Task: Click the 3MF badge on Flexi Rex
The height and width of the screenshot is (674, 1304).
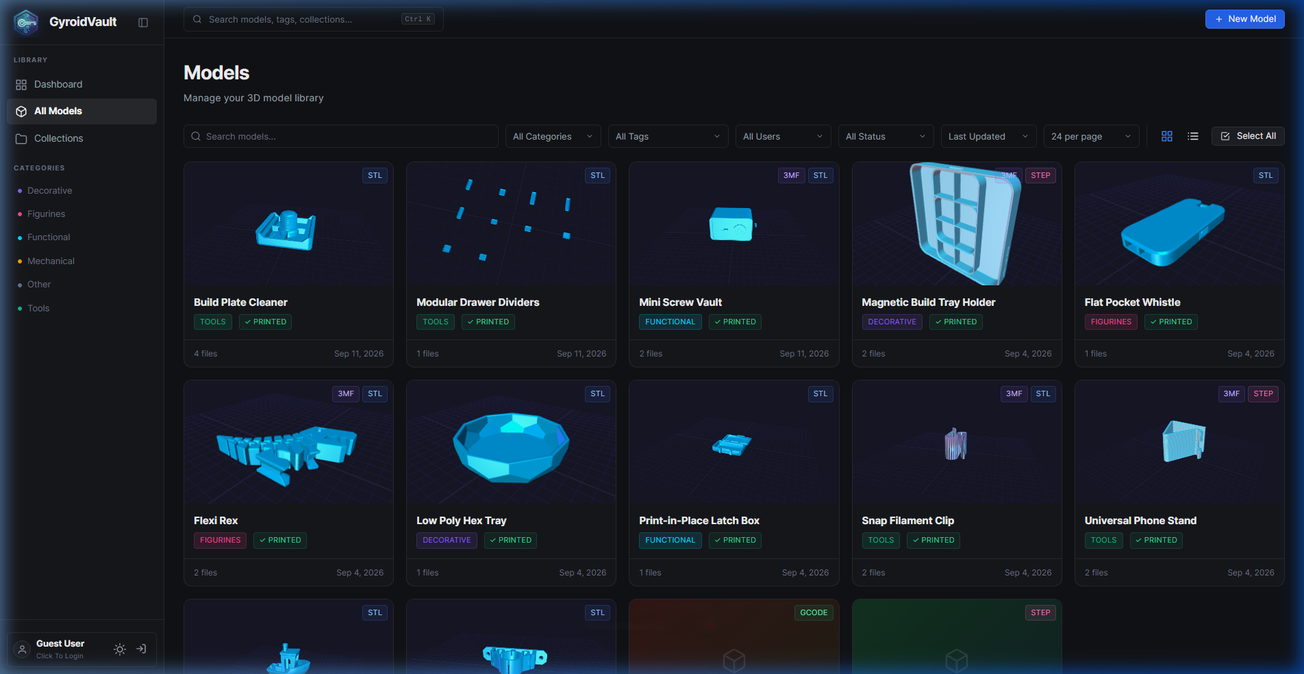Action: [346, 393]
